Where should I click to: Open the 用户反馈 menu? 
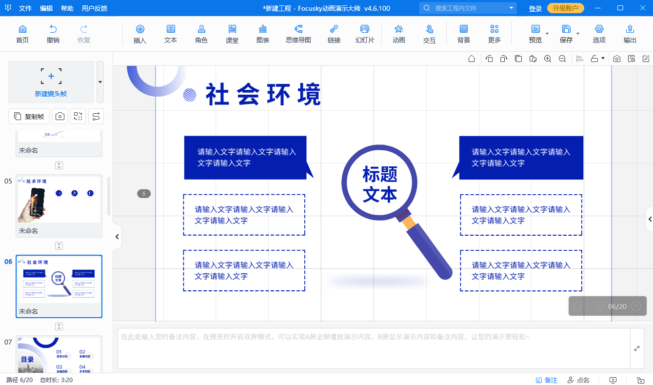click(x=95, y=8)
